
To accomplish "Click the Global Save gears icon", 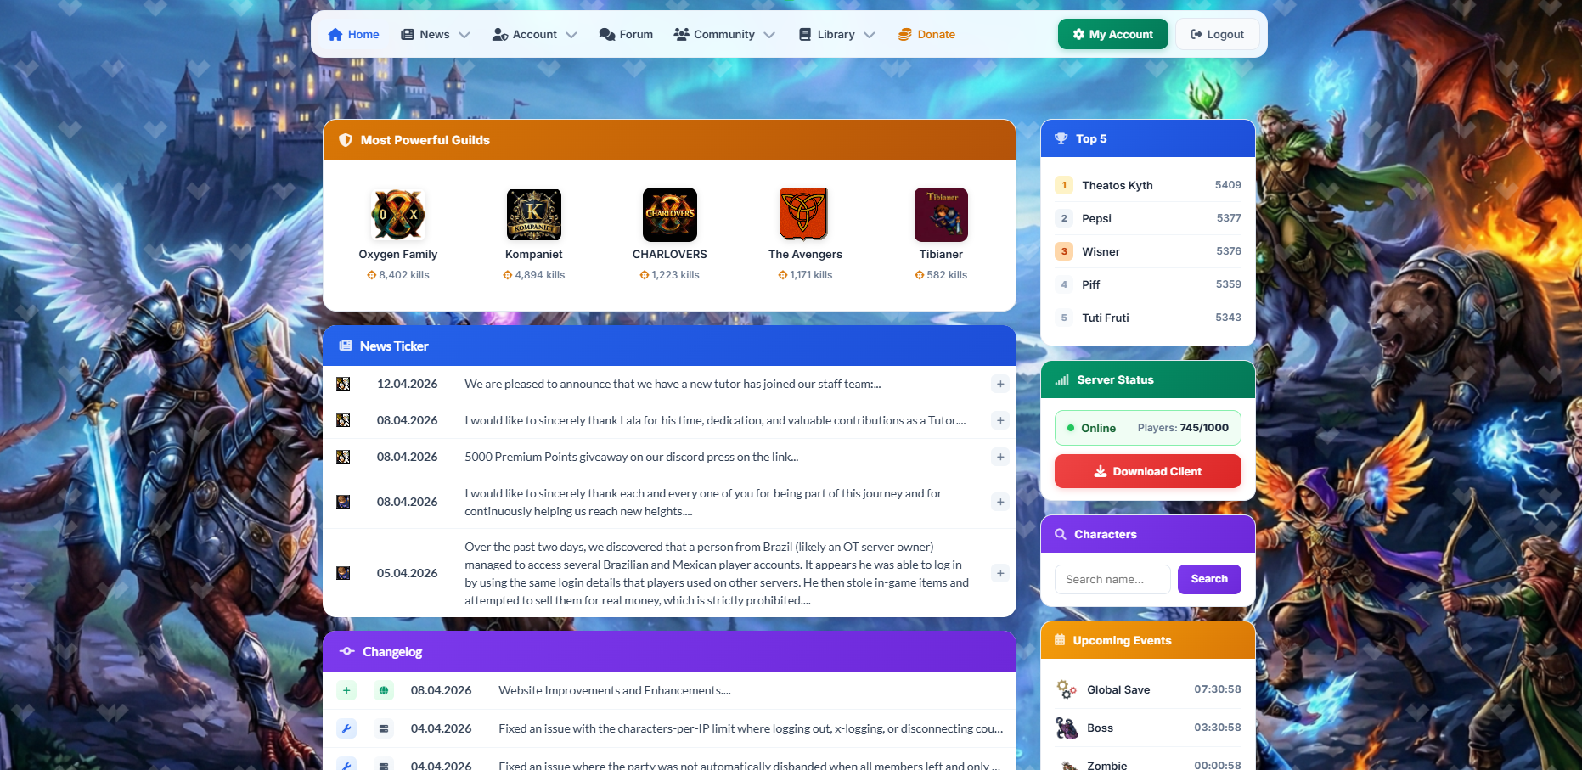I will point(1067,689).
